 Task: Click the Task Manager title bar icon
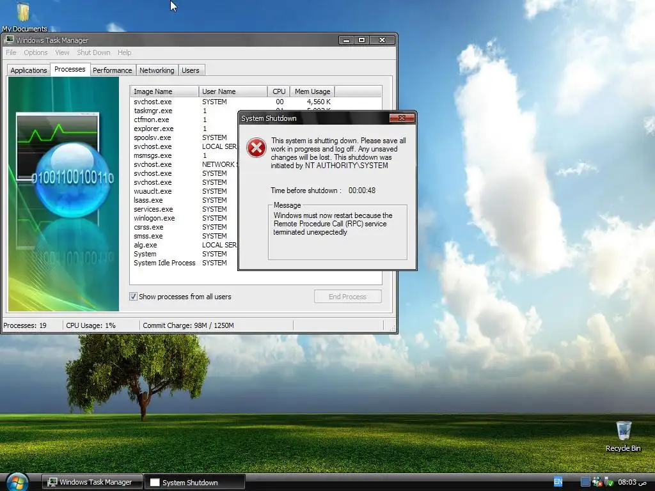coord(9,40)
